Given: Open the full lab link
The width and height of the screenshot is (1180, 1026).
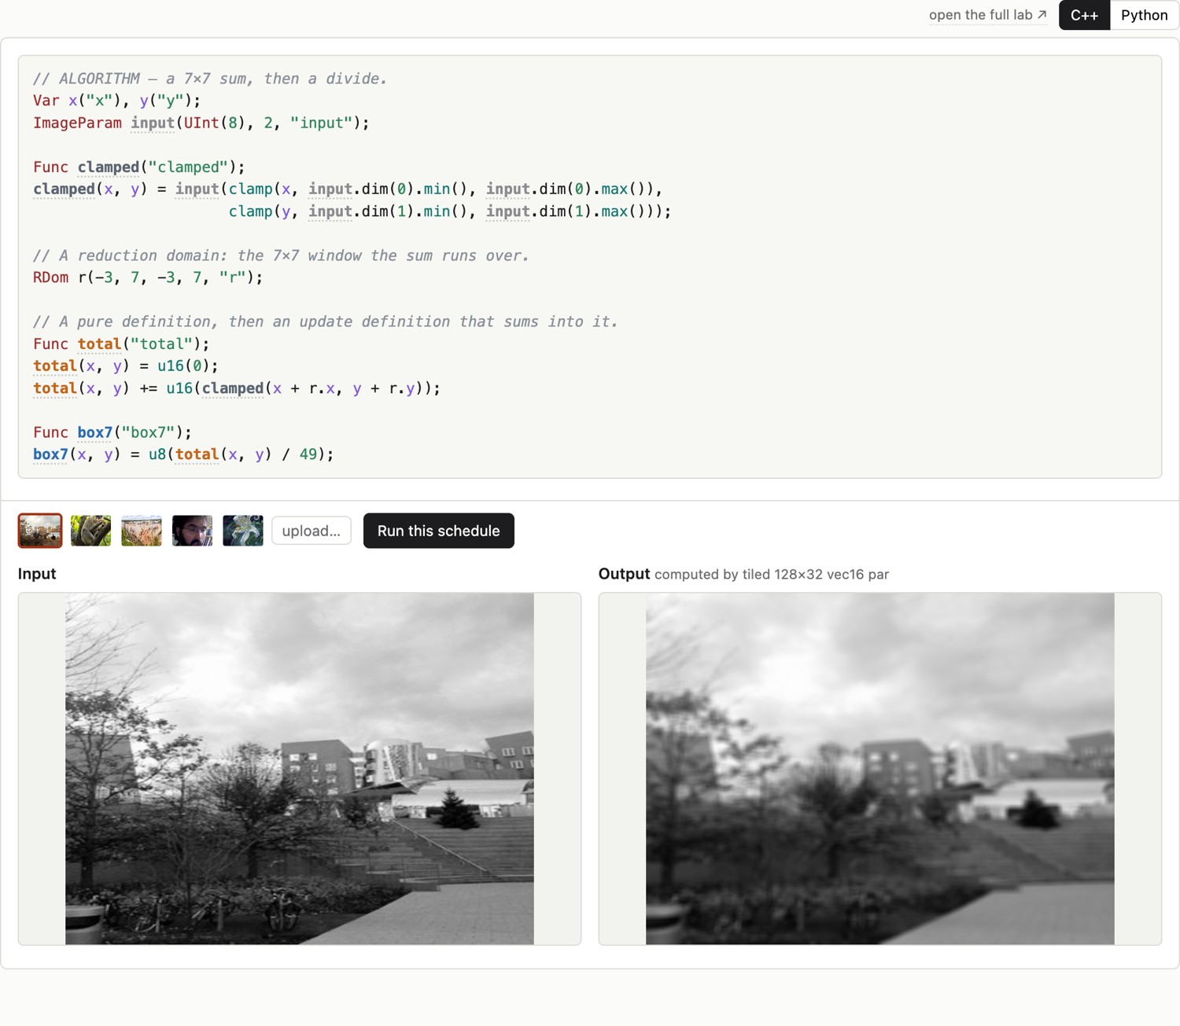Looking at the screenshot, I should click(x=988, y=15).
